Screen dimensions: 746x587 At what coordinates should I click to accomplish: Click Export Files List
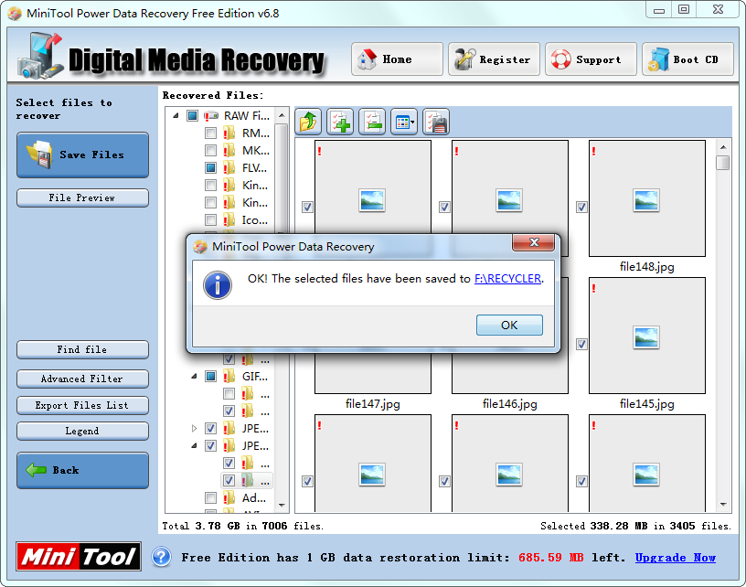[x=83, y=405]
